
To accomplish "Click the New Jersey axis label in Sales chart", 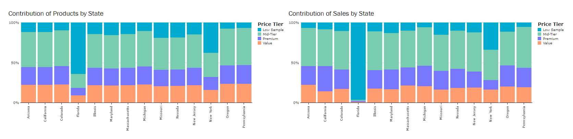I will (x=474, y=115).
